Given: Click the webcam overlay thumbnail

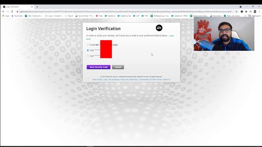Looking at the screenshot, I should click(x=224, y=33).
